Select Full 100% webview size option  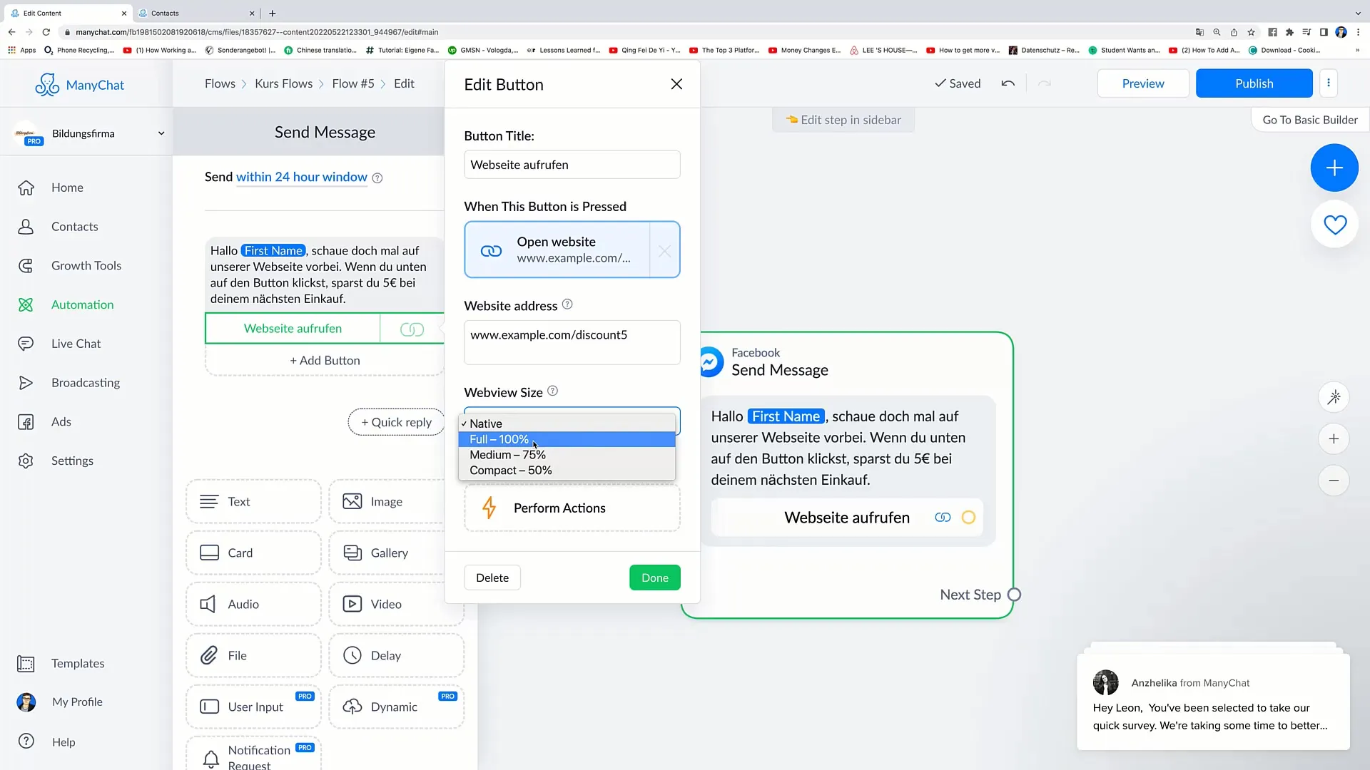tap(569, 439)
